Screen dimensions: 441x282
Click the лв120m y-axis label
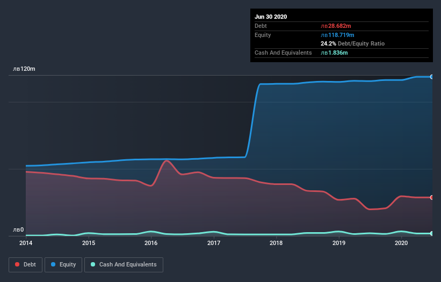24,69
